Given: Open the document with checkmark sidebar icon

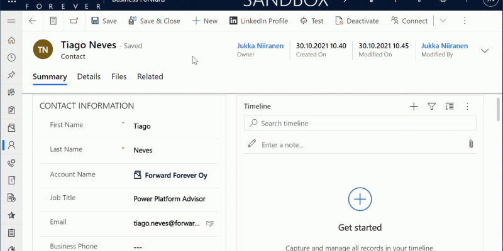Looking at the screenshot, I should pos(11,198).
